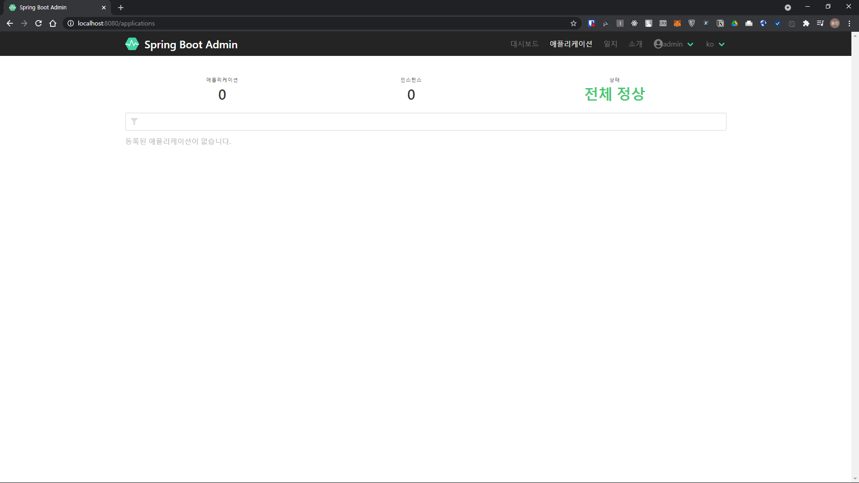Click the vertical scrollbar down arrow

[x=855, y=479]
